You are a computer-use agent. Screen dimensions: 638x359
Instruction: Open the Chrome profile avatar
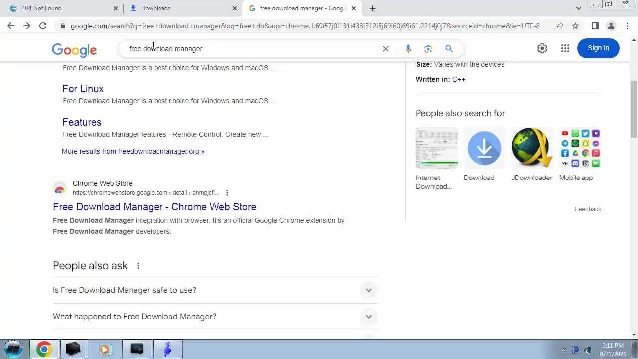click(x=611, y=26)
